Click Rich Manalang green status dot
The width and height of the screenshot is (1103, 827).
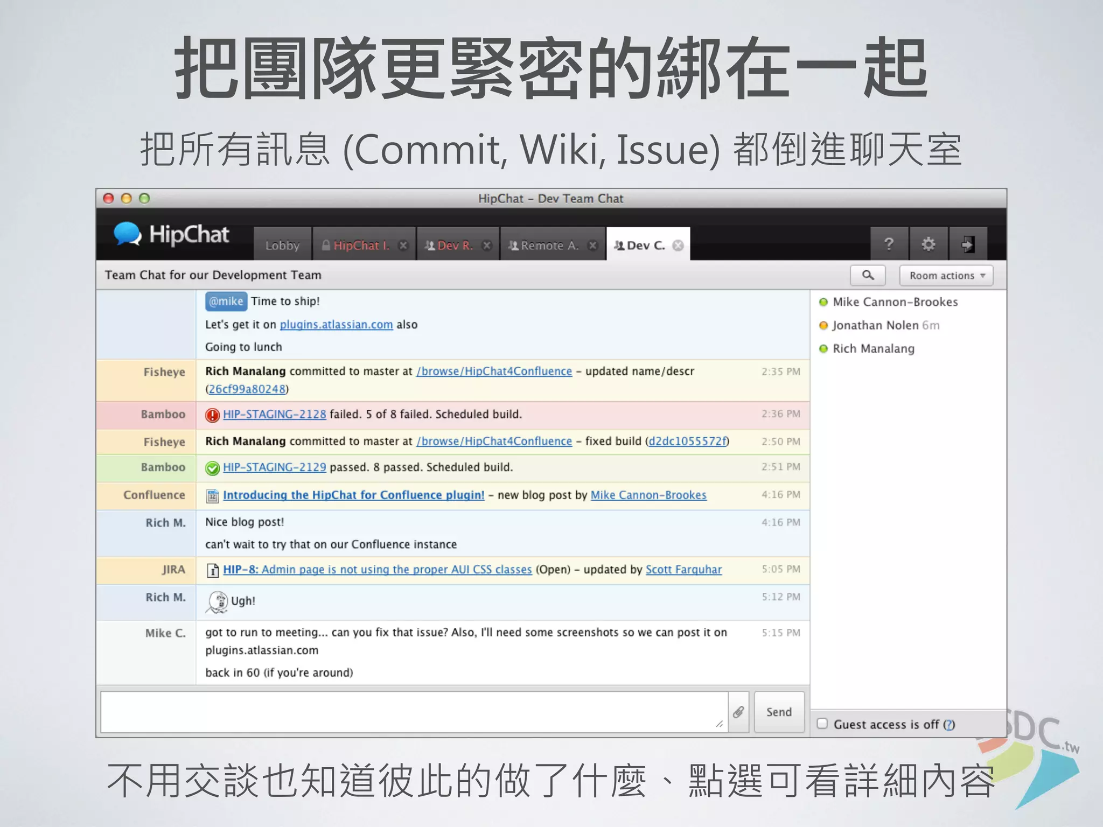click(823, 349)
